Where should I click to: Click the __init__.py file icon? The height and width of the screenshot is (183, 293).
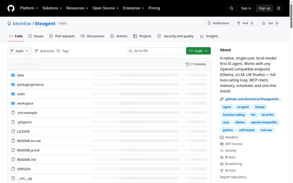tap(13, 178)
